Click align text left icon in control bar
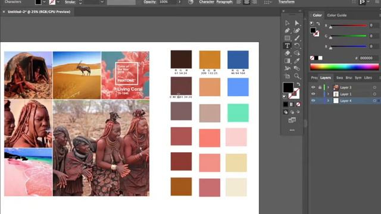 click(239, 2)
